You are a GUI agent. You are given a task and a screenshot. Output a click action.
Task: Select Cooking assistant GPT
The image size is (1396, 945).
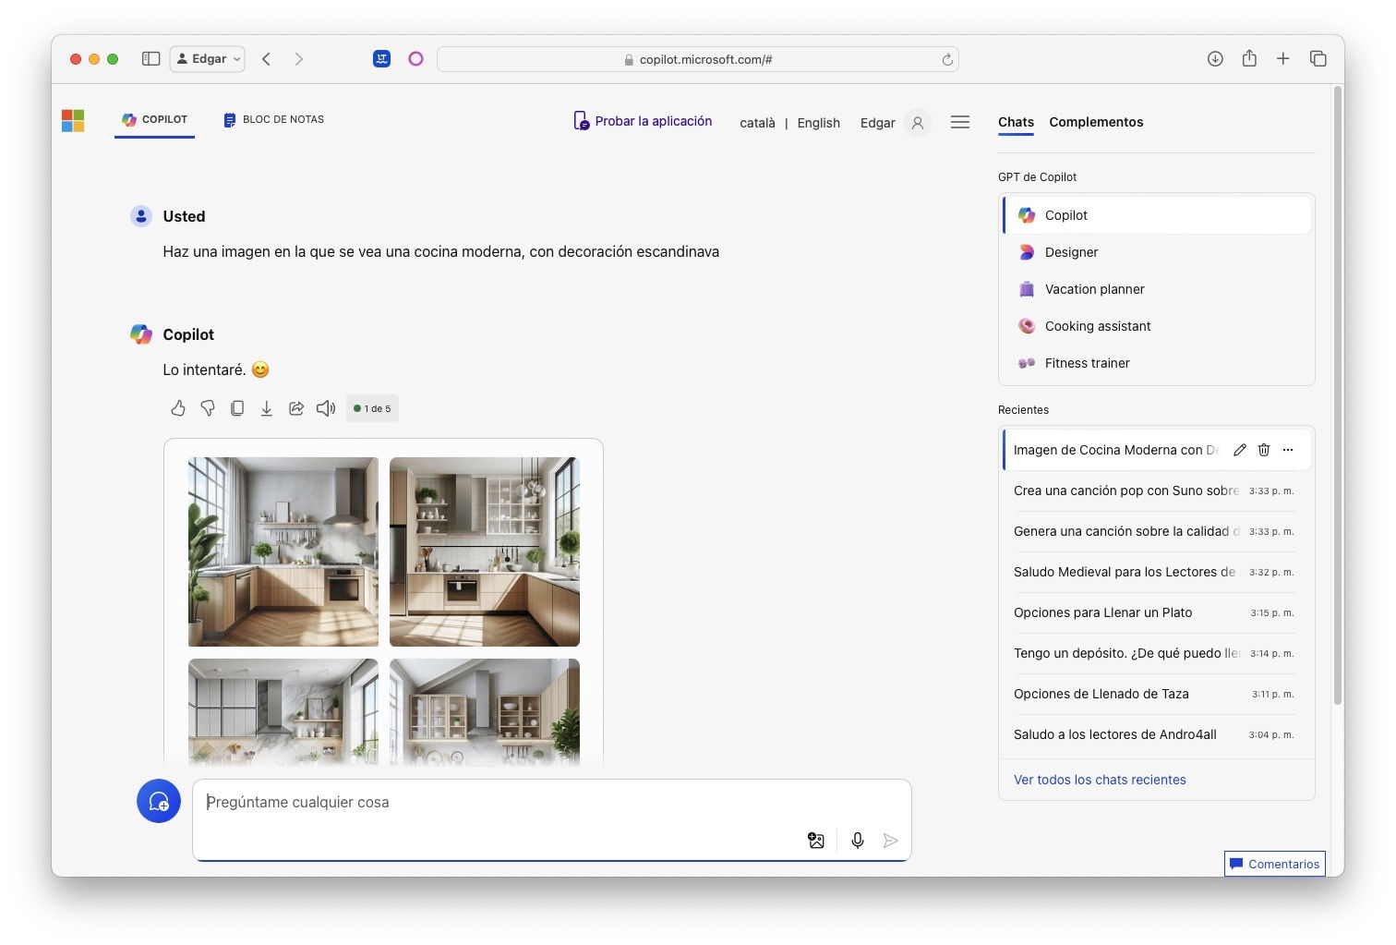tap(1157, 326)
